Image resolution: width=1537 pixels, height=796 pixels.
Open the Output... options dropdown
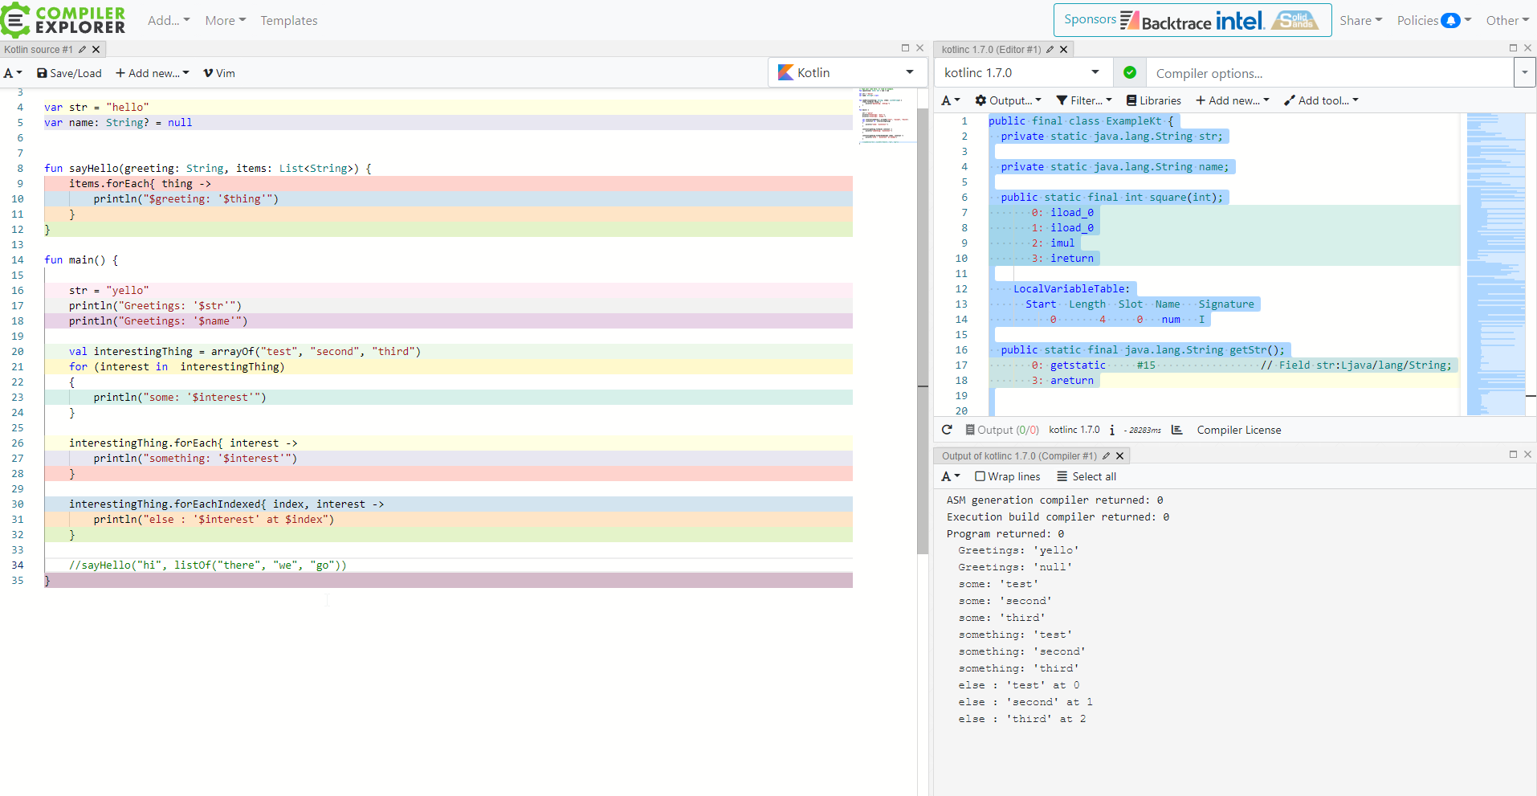(1008, 100)
